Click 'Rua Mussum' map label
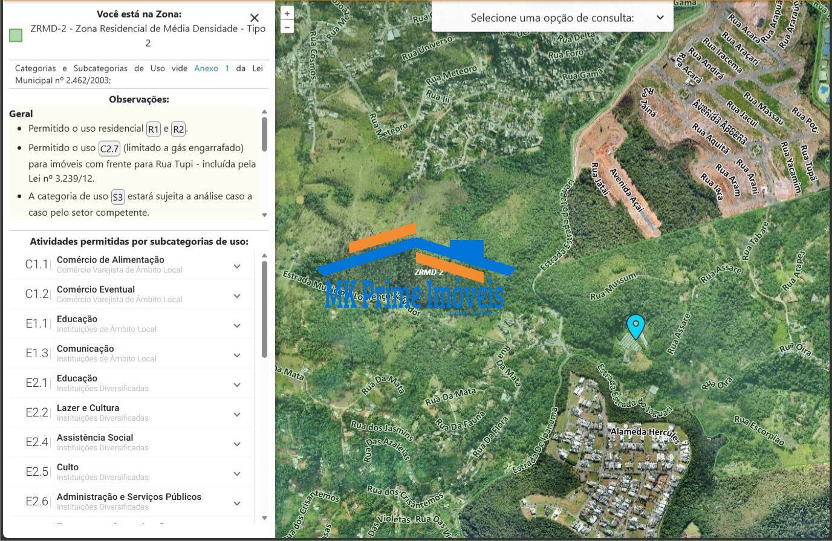The height and width of the screenshot is (541, 832). coord(613,287)
